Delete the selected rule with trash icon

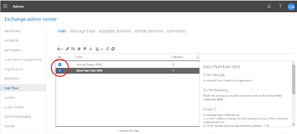[x=79, y=49]
